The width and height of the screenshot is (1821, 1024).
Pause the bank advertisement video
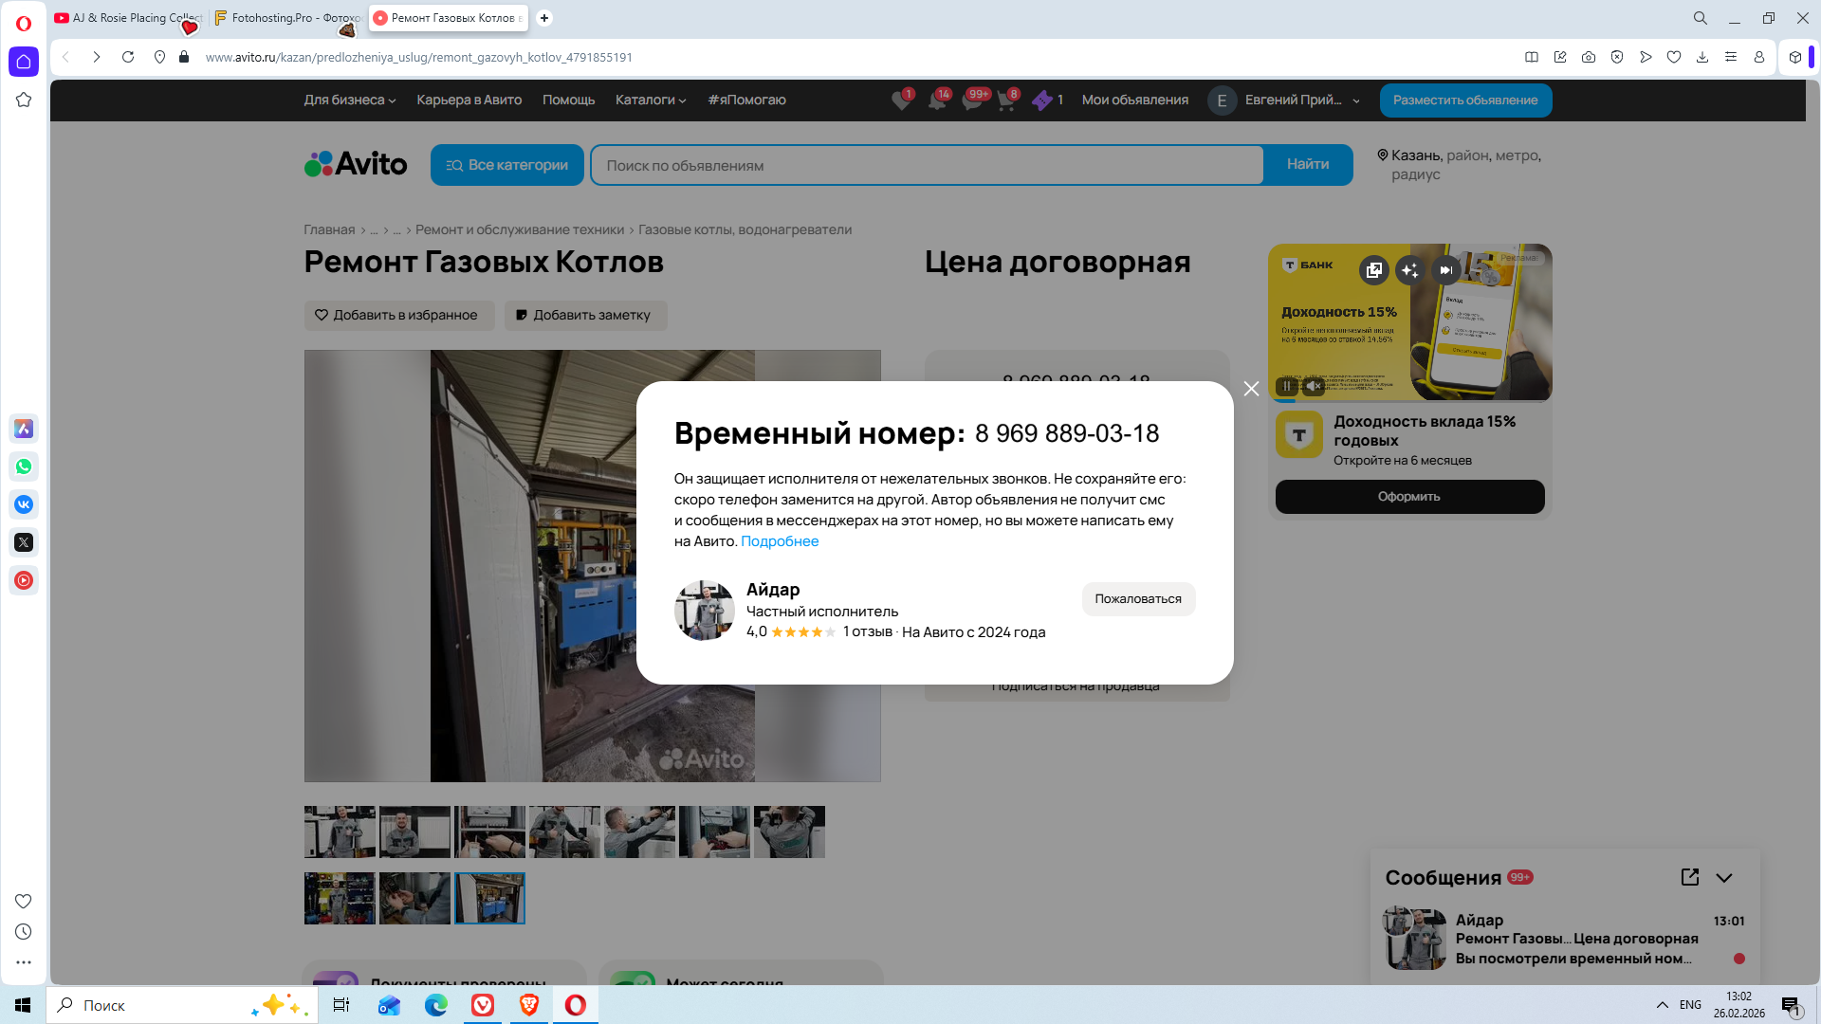1287,386
